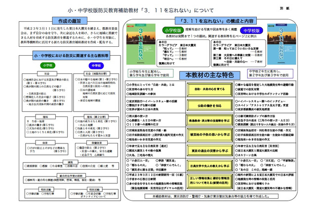Click 理解を助ける写真や図表等を多く掲載 text
The image size is (316, 210).
pyautogui.click(x=211, y=30)
